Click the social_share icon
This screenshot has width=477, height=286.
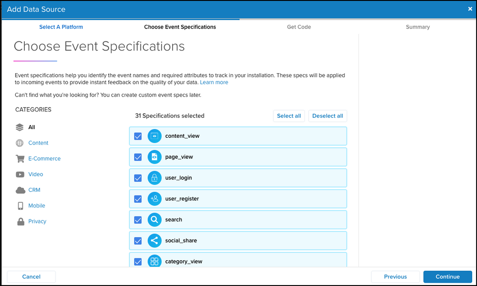(154, 241)
